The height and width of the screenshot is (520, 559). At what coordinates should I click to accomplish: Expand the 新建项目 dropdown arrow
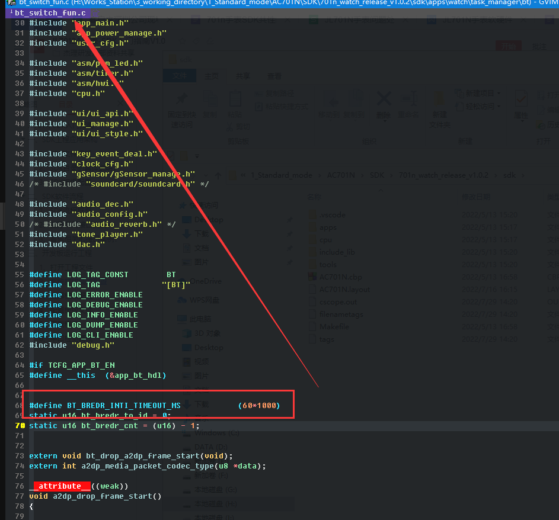pyautogui.click(x=499, y=94)
